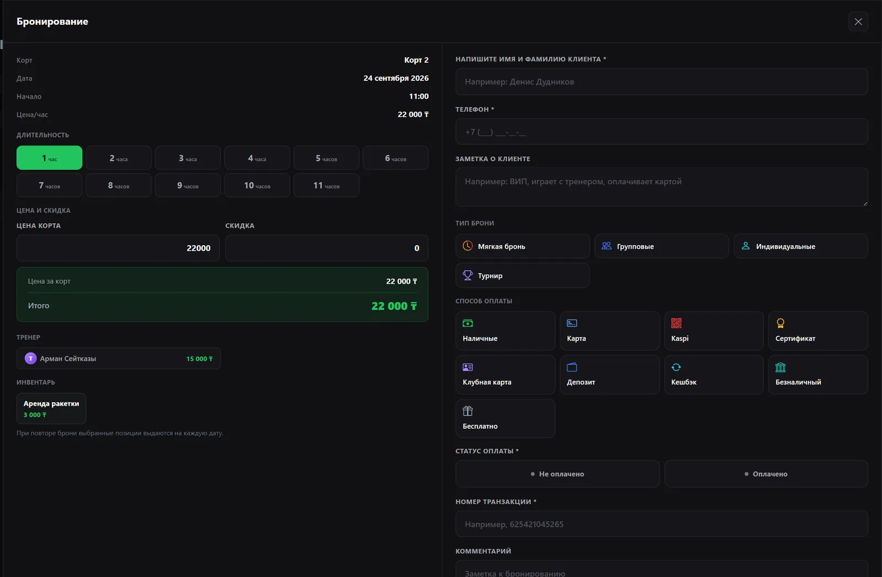Viewport: 882px width, 577px height.
Task: Select the Не оплачено payment status
Action: tap(557, 474)
